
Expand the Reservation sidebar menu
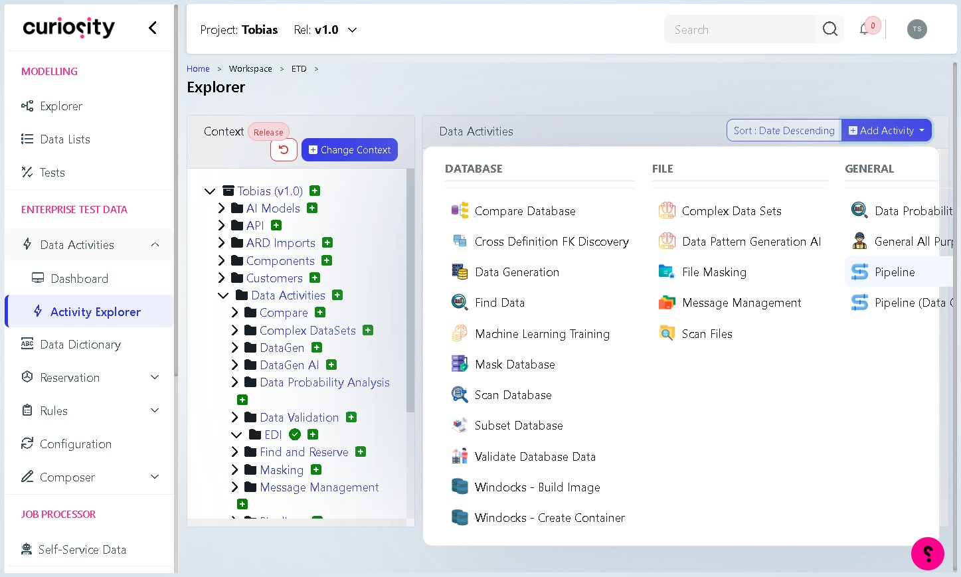click(x=155, y=377)
